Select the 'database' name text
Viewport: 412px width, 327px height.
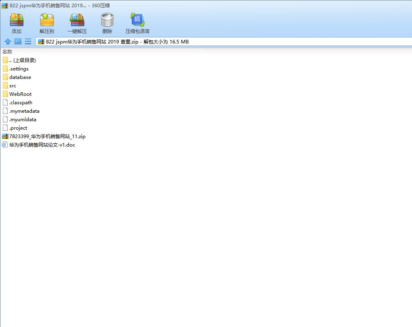(20, 77)
